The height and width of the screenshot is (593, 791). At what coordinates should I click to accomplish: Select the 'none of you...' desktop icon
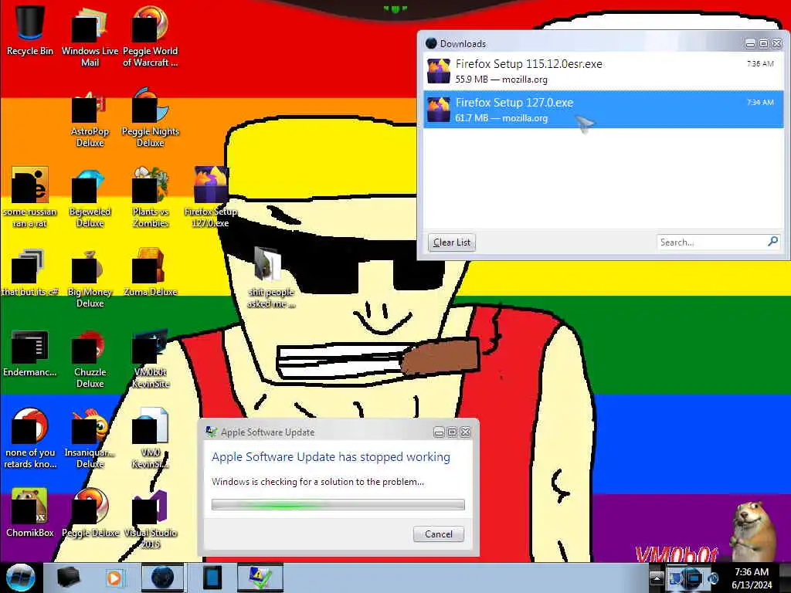[x=30, y=439]
